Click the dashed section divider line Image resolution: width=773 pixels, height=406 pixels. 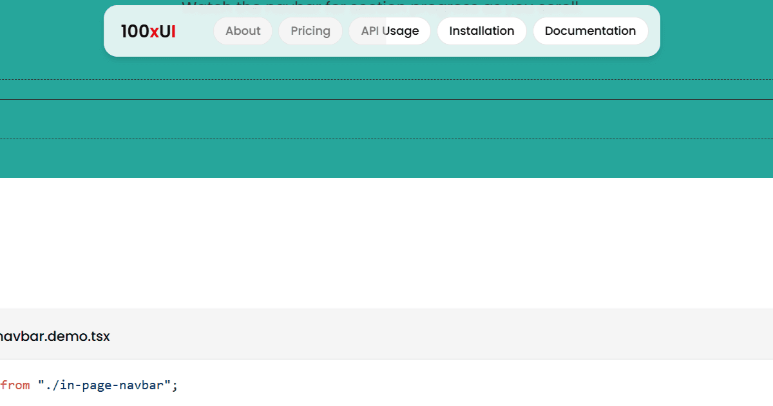386,79
